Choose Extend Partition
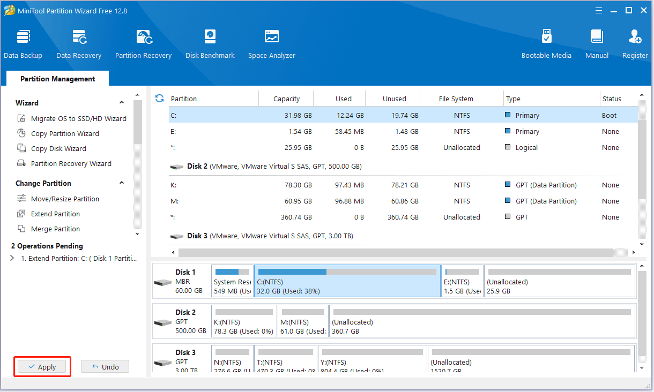This screenshot has width=654, height=392. coord(55,214)
